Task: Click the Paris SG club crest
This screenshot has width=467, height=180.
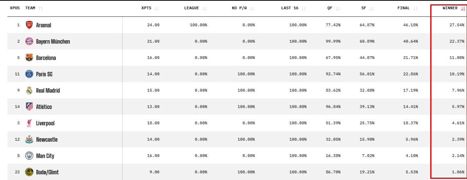Action: (29, 74)
